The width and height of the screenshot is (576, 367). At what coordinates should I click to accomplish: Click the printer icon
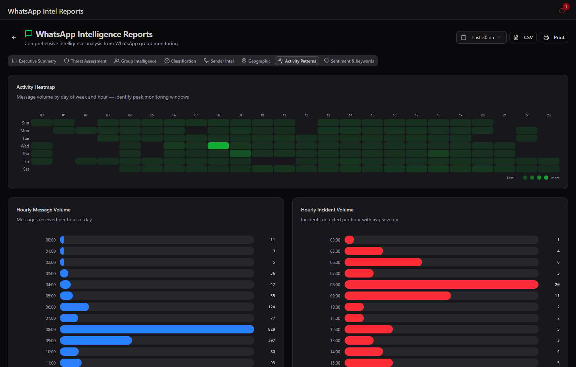546,37
